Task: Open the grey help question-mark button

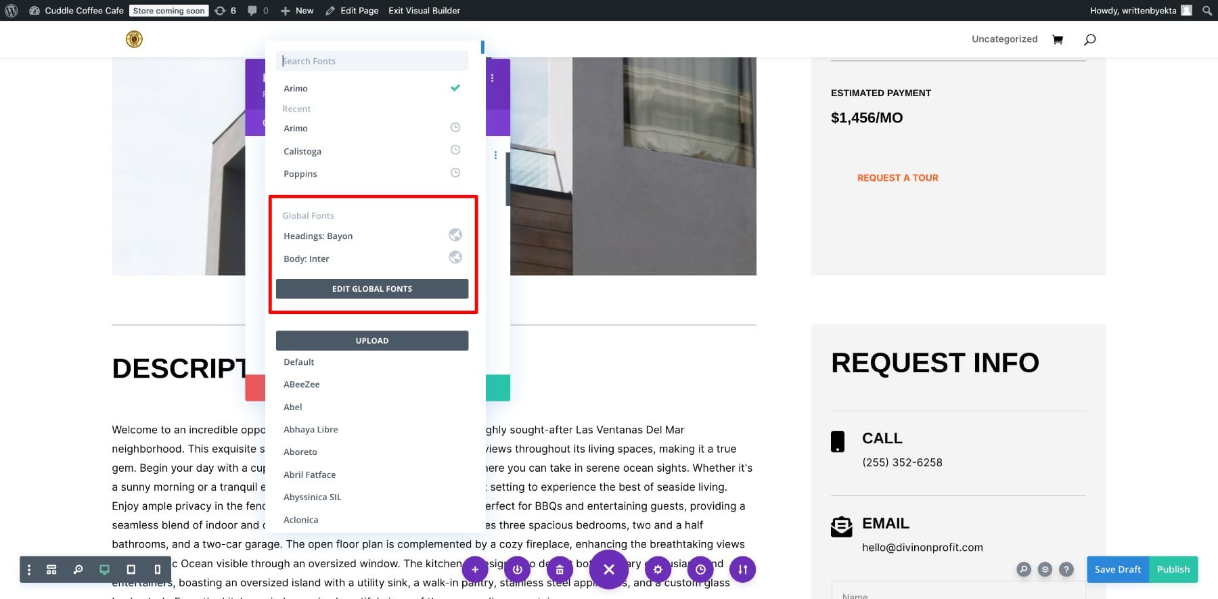Action: [x=1066, y=569]
